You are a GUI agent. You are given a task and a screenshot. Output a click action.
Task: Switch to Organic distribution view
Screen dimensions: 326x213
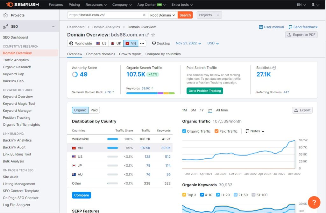click(80, 110)
